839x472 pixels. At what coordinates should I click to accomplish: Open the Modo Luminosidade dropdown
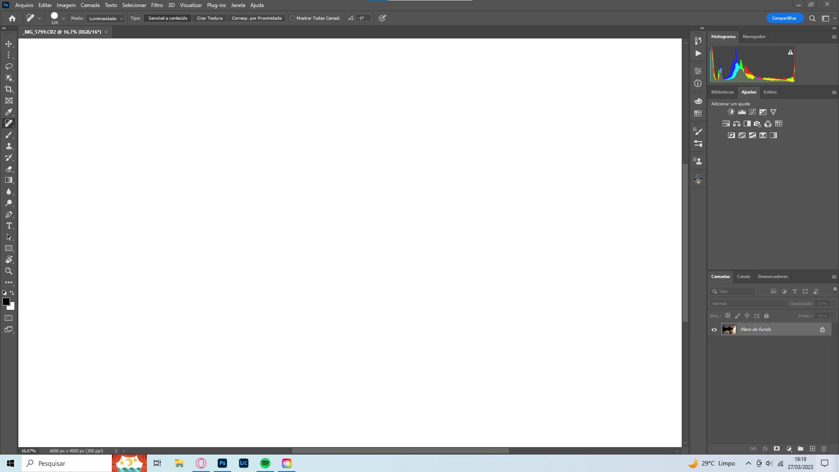pos(106,18)
